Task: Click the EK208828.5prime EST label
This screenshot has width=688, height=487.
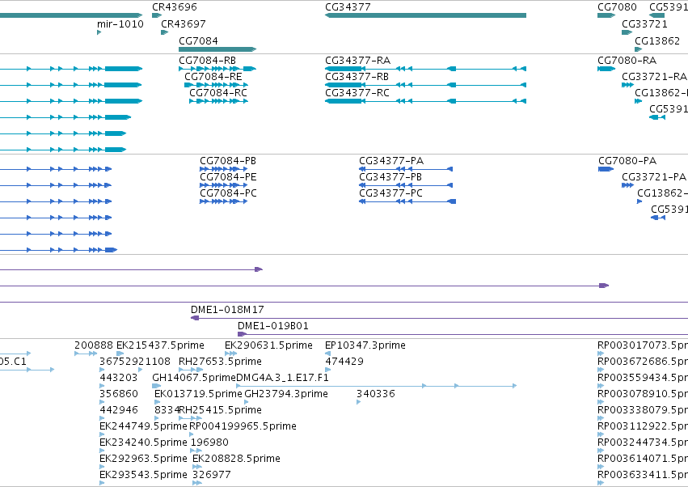Action: click(x=237, y=459)
